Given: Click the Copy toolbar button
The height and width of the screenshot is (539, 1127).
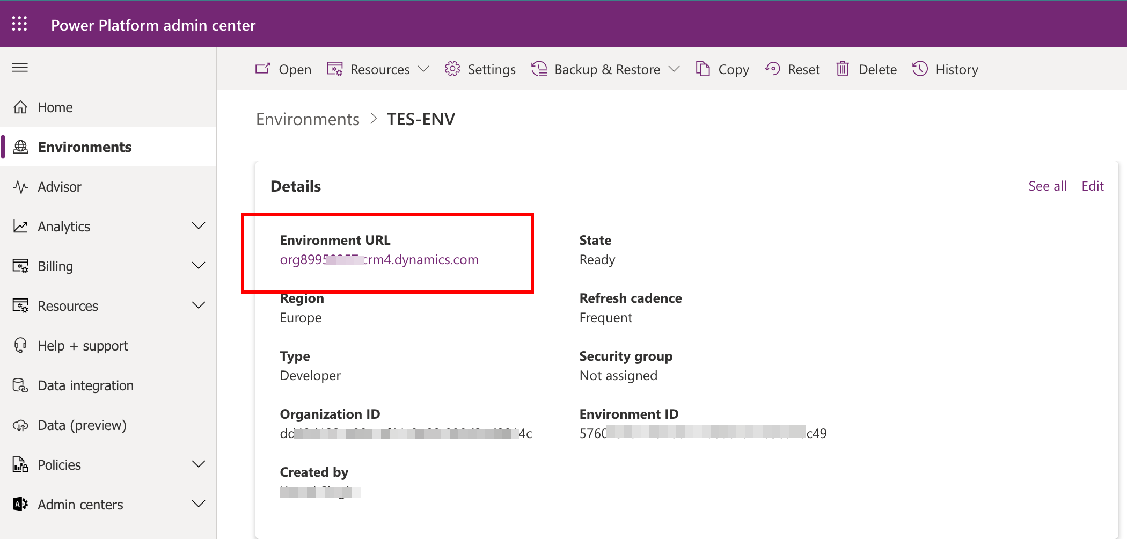Looking at the screenshot, I should (722, 69).
